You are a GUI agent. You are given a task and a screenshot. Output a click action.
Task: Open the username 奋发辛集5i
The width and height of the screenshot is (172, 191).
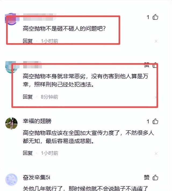(37, 177)
